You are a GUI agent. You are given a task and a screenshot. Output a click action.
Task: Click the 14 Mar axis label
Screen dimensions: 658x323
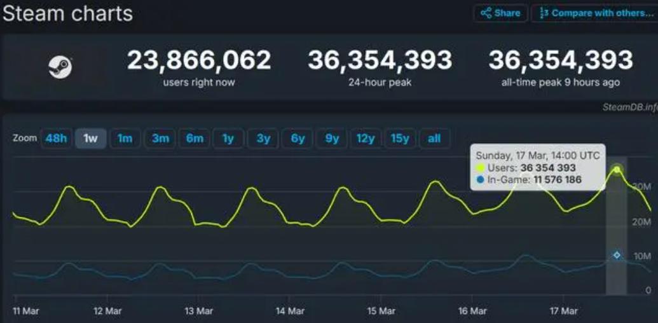point(289,312)
